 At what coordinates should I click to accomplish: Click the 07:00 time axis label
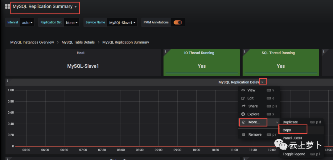click(83, 150)
